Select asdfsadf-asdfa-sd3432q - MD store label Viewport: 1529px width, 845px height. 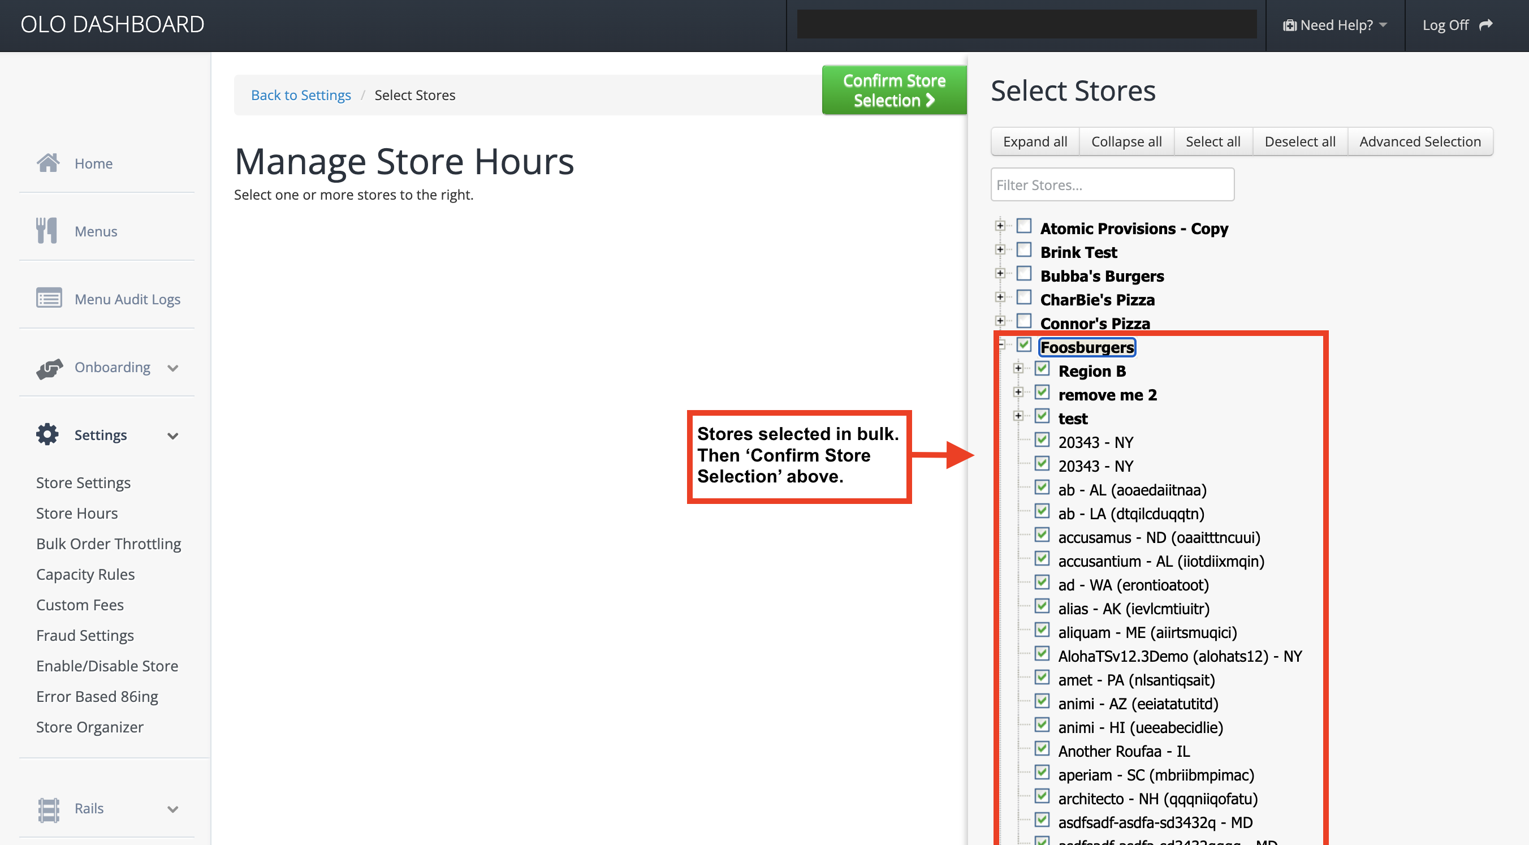(1155, 822)
